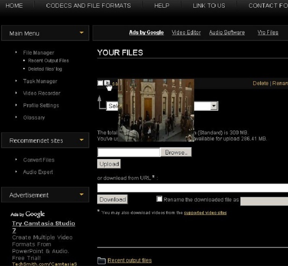Click Rename for the listed file
Viewport: 288px width, 266px height.
pos(280,84)
